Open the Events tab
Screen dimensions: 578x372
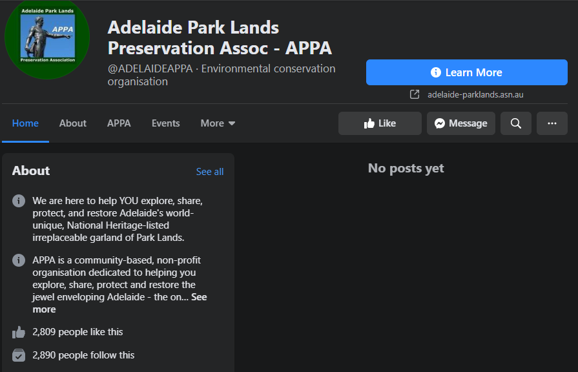coord(165,123)
